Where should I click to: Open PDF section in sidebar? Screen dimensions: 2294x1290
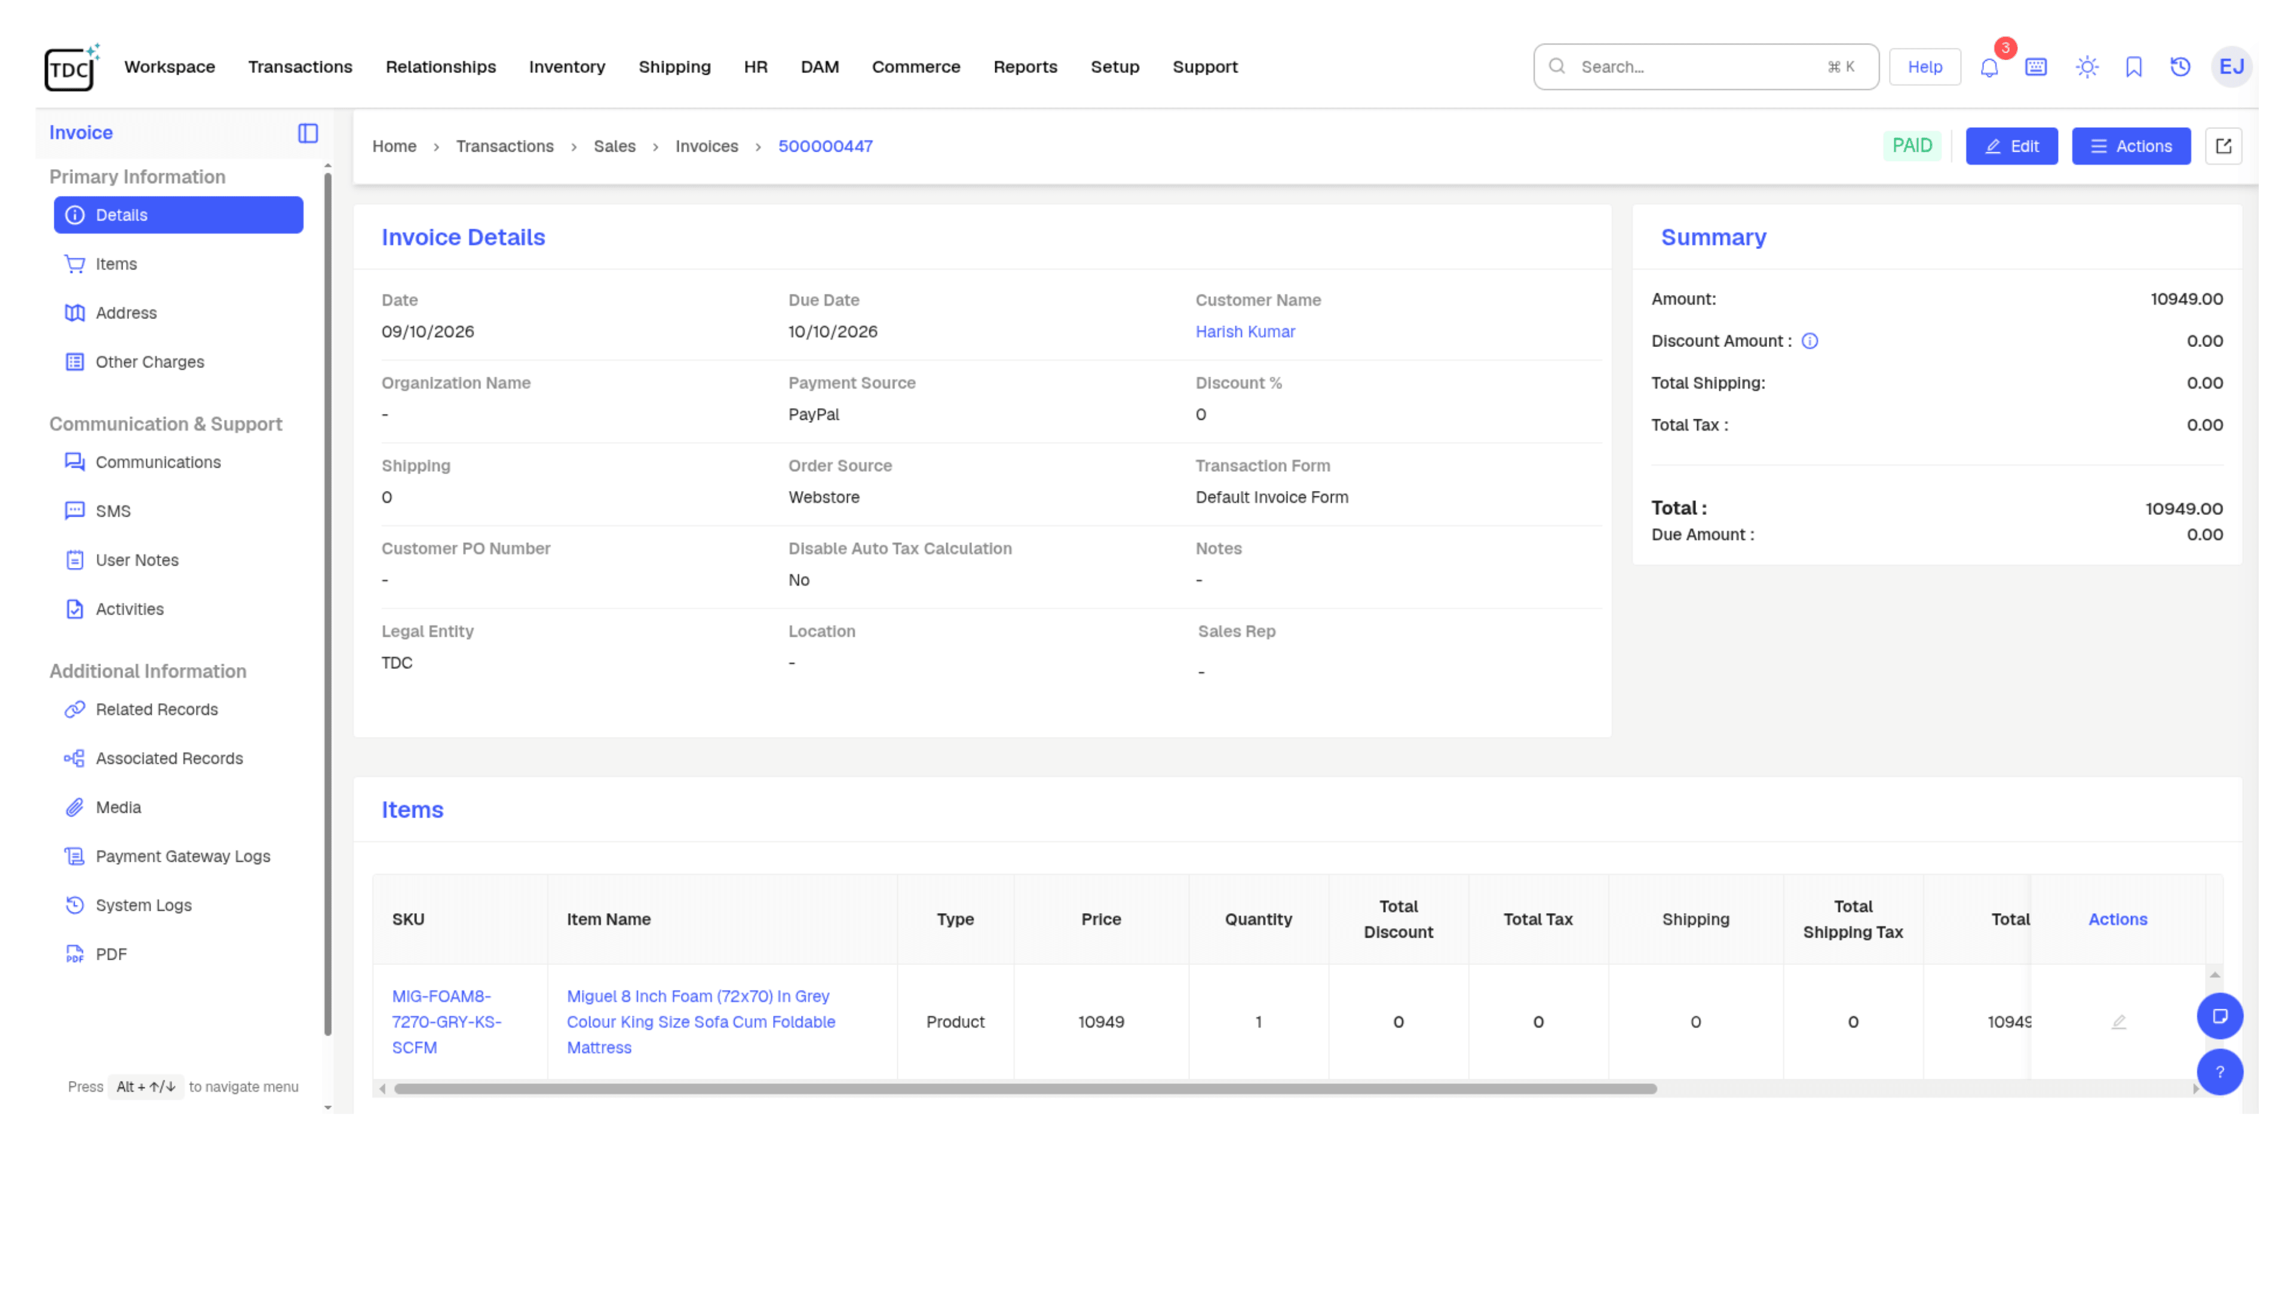[x=178, y=954]
